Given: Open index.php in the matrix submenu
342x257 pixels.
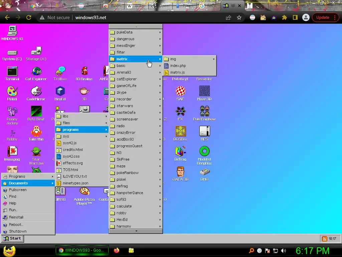Looking at the screenshot, I should pyautogui.click(x=190, y=66).
